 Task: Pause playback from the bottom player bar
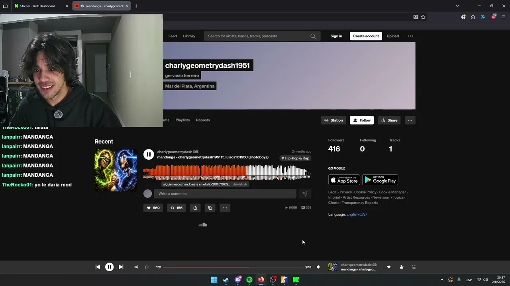pyautogui.click(x=109, y=267)
